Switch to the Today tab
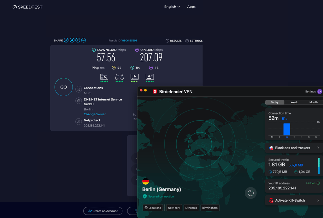The width and height of the screenshot is (323, 218). click(275, 102)
